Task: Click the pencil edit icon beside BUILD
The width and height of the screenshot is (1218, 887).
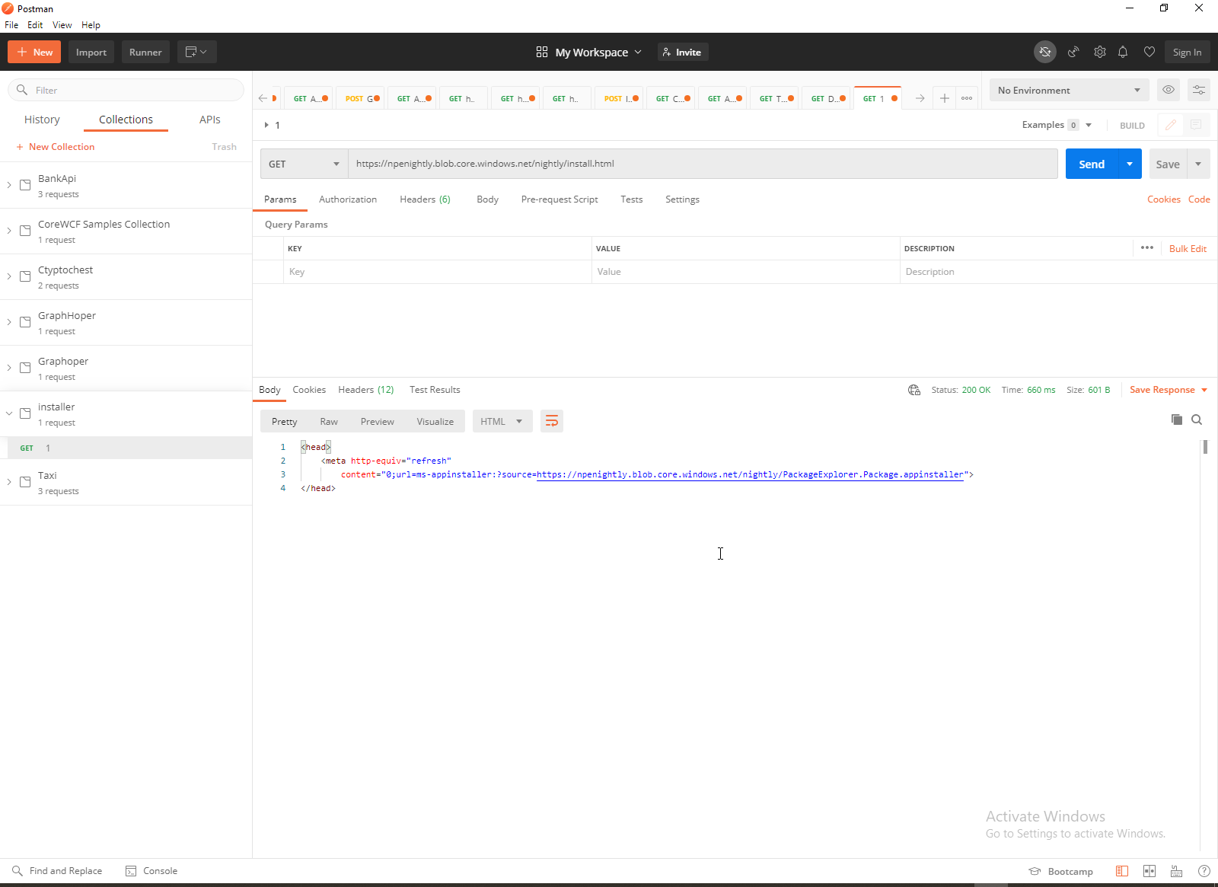Action: click(1171, 125)
